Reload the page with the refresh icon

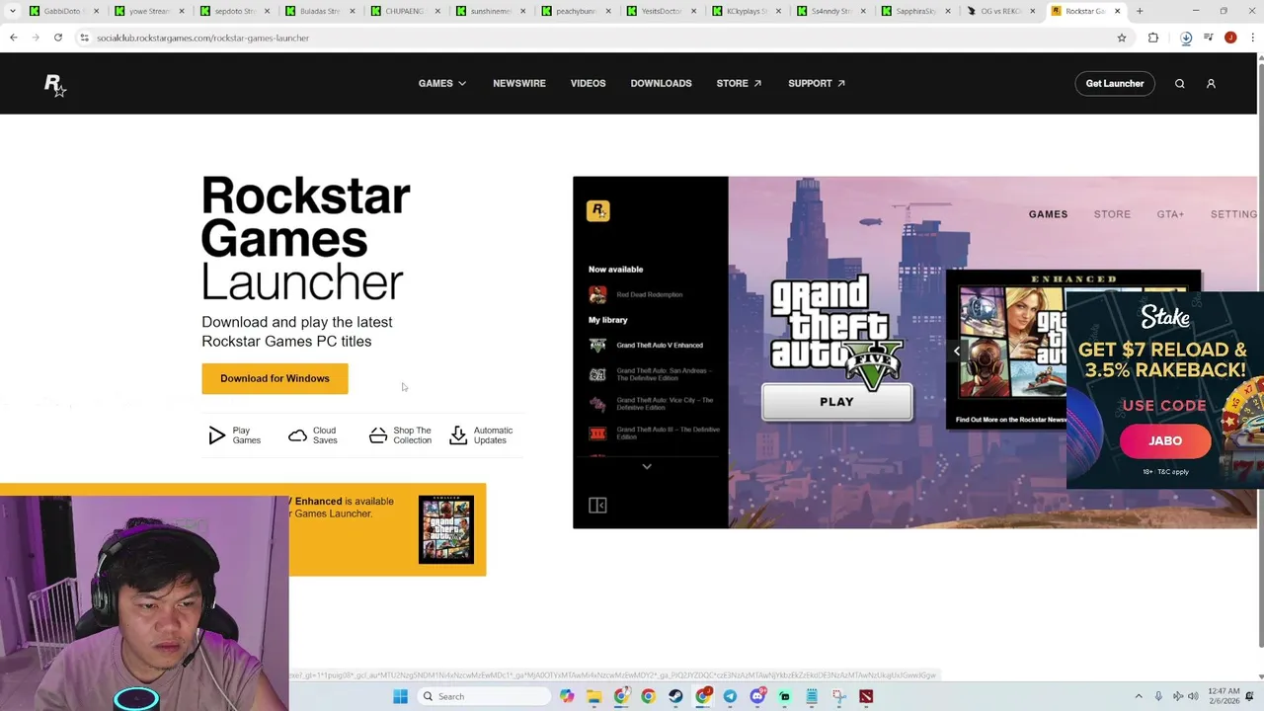(58, 38)
